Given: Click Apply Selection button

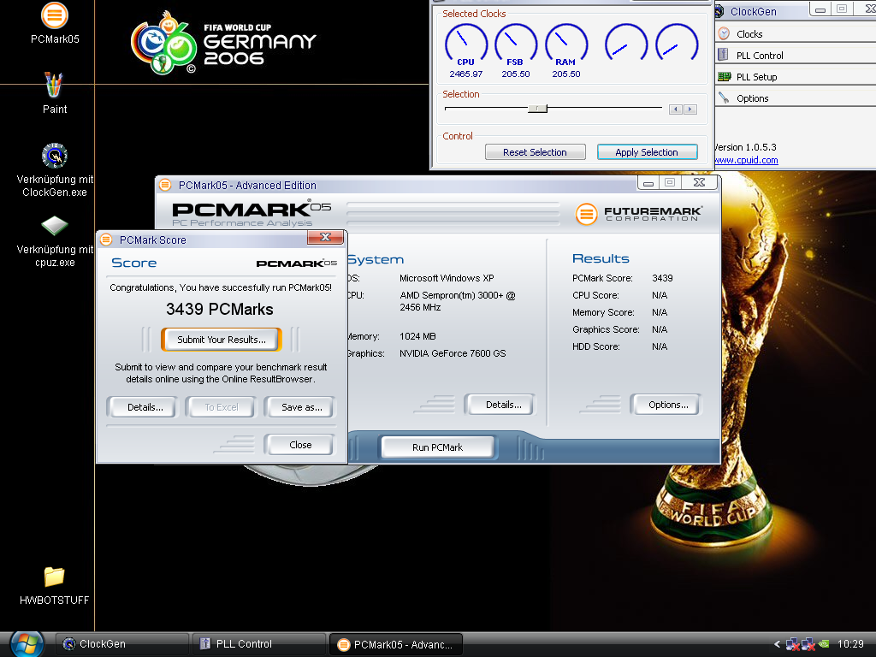Looking at the screenshot, I should pyautogui.click(x=647, y=152).
